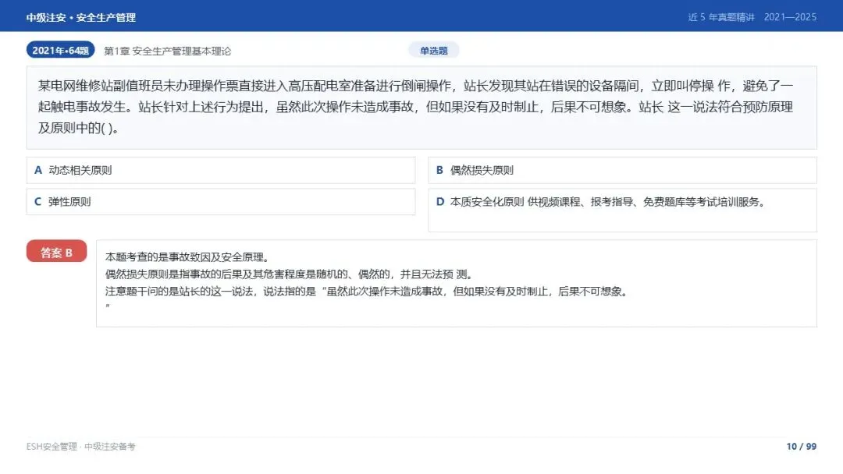This screenshot has height=474, width=843.
Task: Select answer option A 动态相关原则
Action: 221,170
